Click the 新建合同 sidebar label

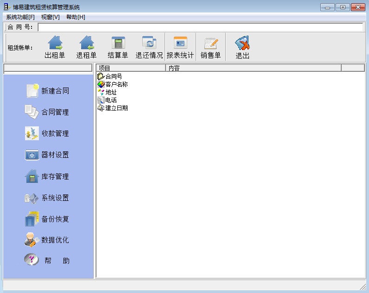coord(55,91)
